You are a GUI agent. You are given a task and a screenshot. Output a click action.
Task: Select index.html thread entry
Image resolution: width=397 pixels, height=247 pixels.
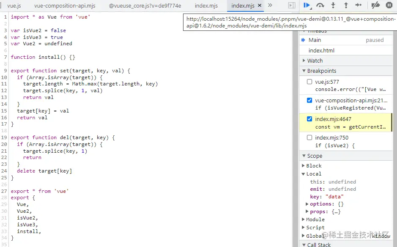click(x=346, y=50)
